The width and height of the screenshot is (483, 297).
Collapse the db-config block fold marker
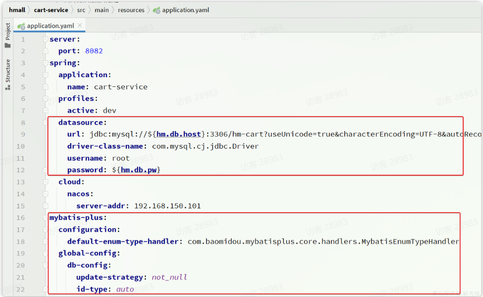point(46,266)
